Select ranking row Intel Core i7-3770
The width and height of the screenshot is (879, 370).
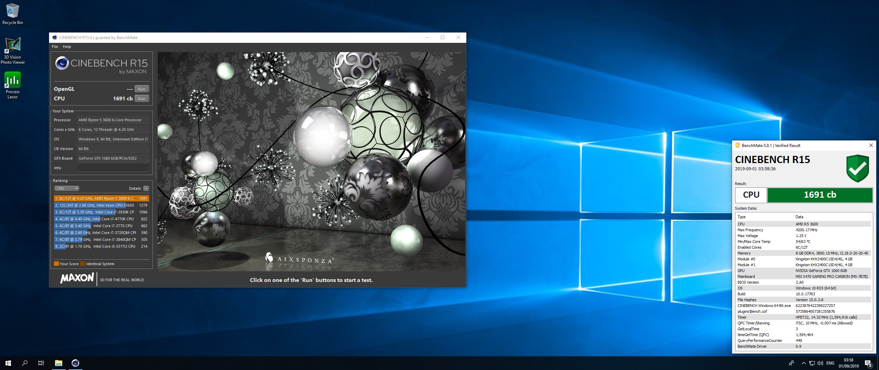[101, 226]
